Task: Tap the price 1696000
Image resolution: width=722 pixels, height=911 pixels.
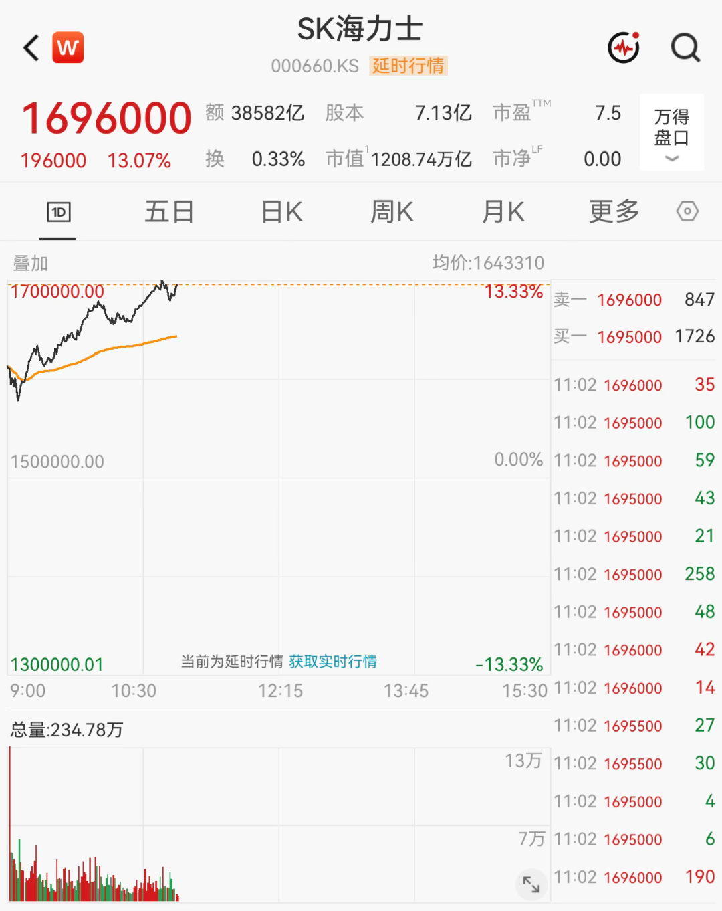Action: point(107,118)
